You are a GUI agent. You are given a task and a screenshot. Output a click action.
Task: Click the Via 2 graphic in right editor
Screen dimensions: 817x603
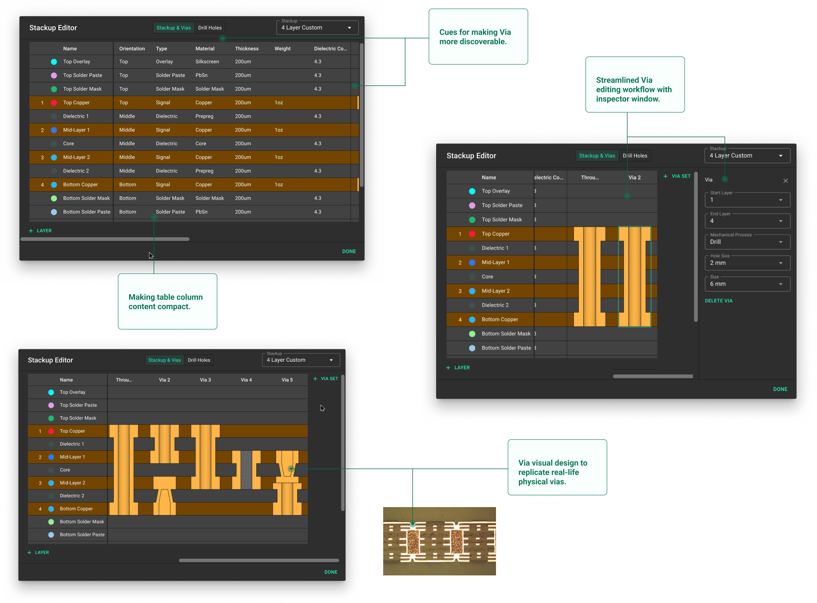pyautogui.click(x=635, y=277)
